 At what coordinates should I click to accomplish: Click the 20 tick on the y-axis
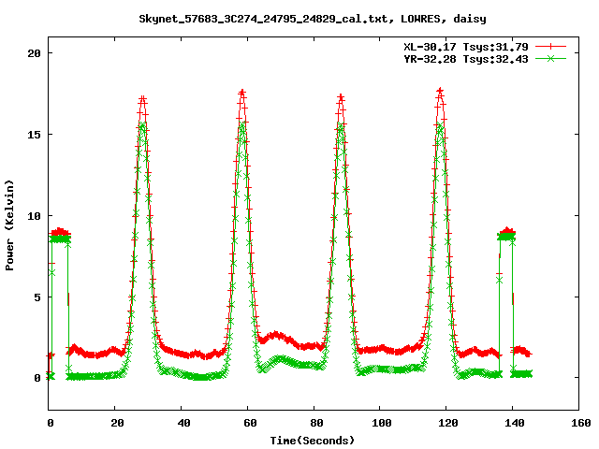(x=33, y=53)
